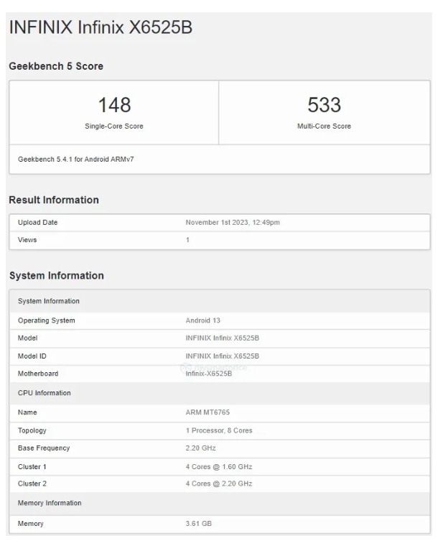The width and height of the screenshot is (443, 541).
Task: Click the Memory Information header row
Action: point(220,503)
